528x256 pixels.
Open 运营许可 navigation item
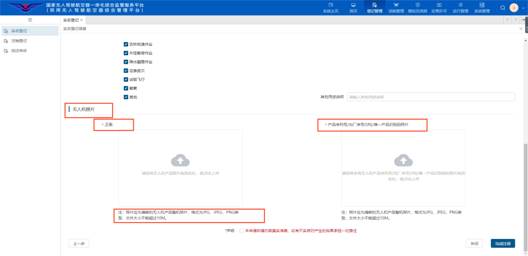click(x=439, y=7)
